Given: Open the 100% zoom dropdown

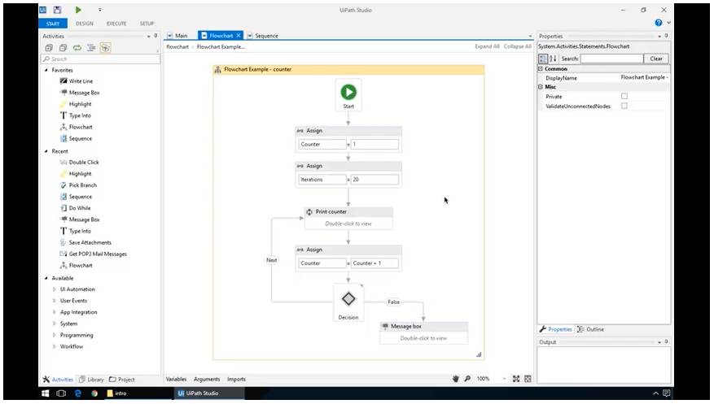Looking at the screenshot, I should (504, 379).
